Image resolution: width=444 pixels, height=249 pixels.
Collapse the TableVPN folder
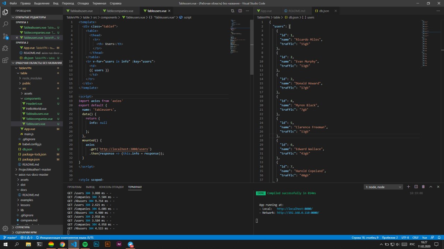pyautogui.click(x=37, y=68)
